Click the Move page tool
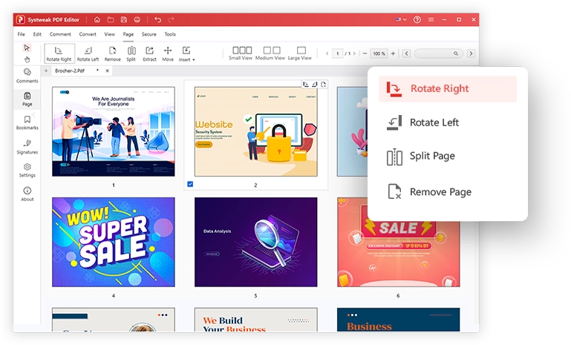 click(x=168, y=53)
